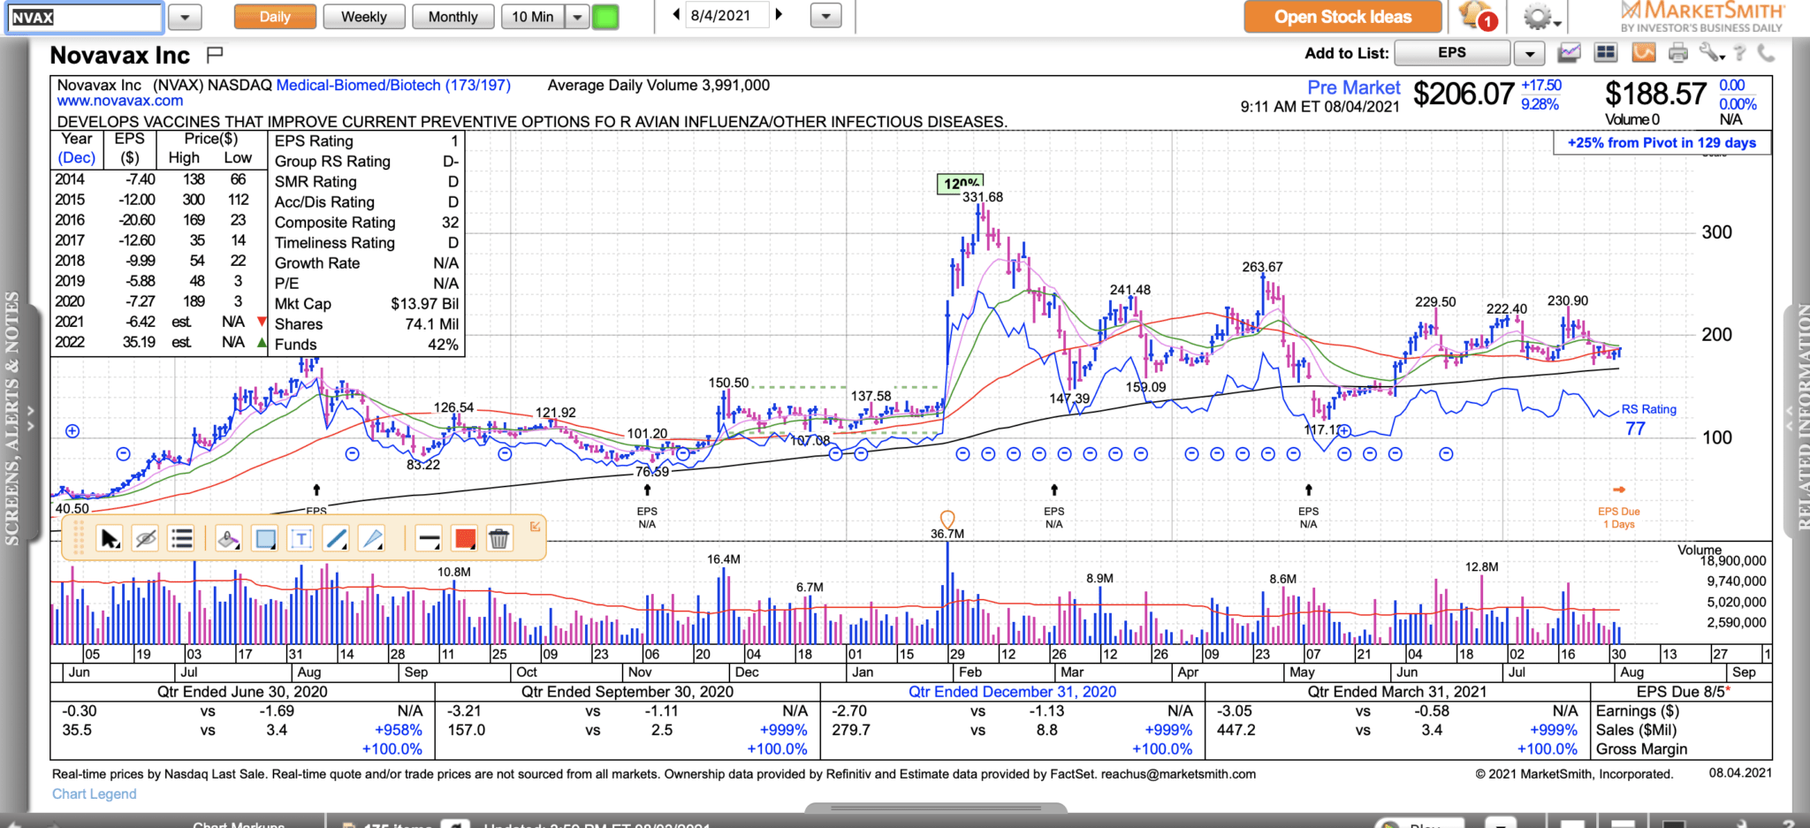Image resolution: width=1810 pixels, height=828 pixels.
Task: Click the red down arrow beside 2021 estimate
Action: tap(262, 322)
